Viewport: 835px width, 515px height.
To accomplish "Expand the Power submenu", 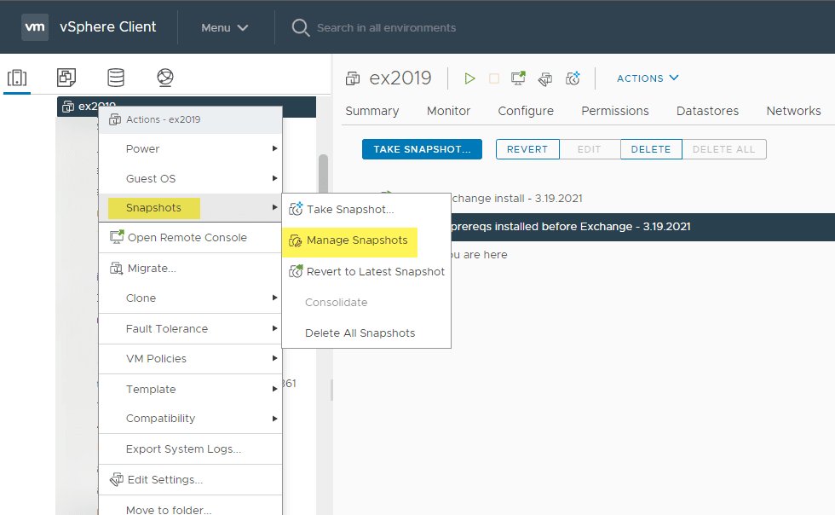I will coord(190,148).
